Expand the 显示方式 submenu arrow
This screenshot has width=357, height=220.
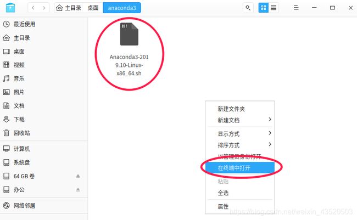click(270, 133)
